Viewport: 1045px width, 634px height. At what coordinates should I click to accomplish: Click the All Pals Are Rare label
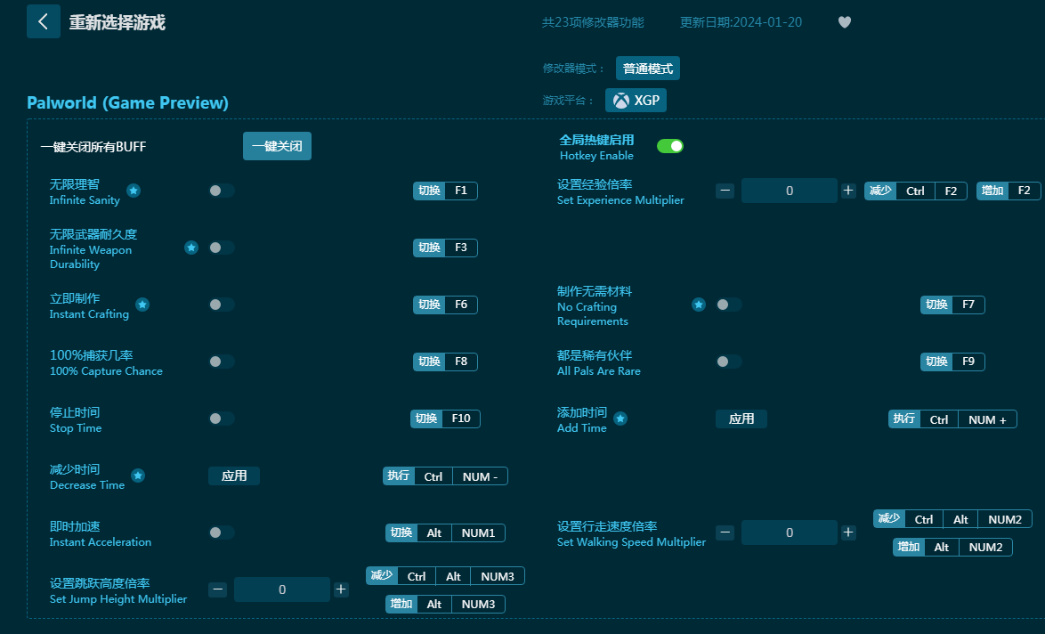click(x=598, y=371)
